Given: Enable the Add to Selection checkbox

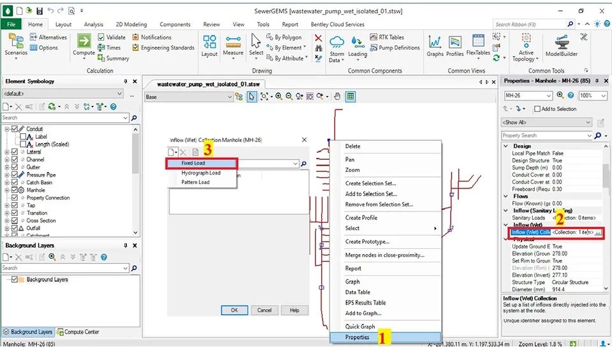Looking at the screenshot, I should [537, 109].
